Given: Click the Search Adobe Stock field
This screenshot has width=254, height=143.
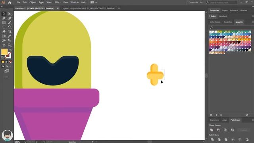Looking at the screenshot, I should (x=221, y=3).
